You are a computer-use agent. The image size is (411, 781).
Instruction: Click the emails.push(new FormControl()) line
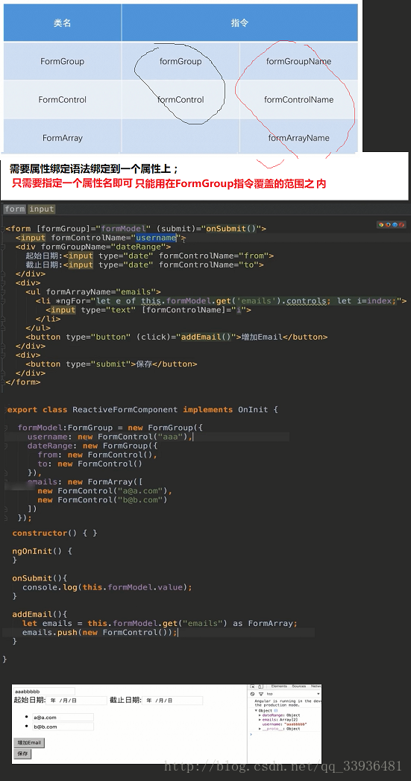click(x=100, y=632)
